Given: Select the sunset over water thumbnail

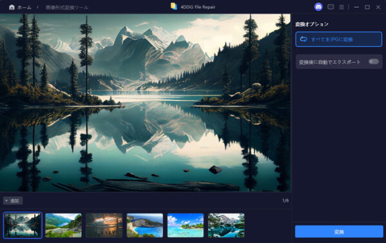Looking at the screenshot, I should click(x=104, y=225).
